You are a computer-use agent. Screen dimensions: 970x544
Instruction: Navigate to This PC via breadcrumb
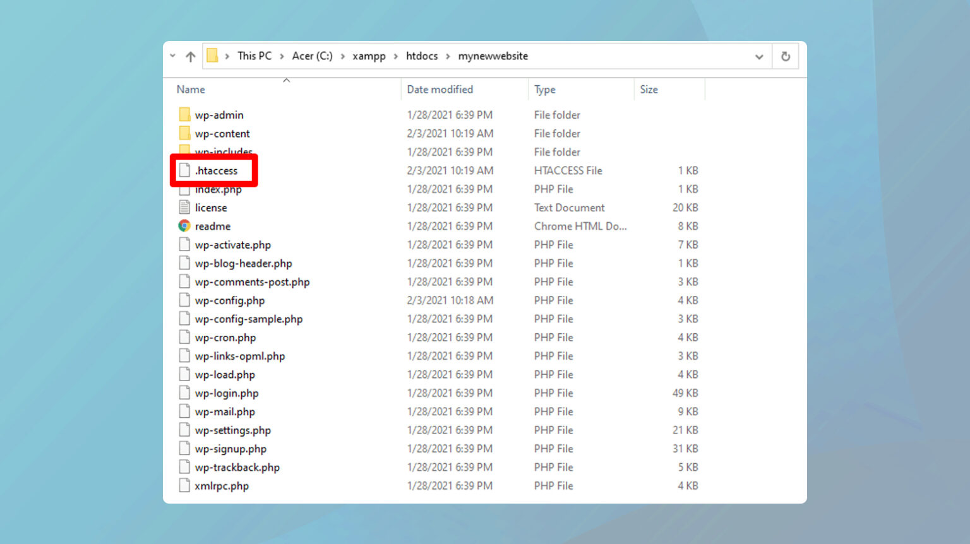click(x=254, y=56)
